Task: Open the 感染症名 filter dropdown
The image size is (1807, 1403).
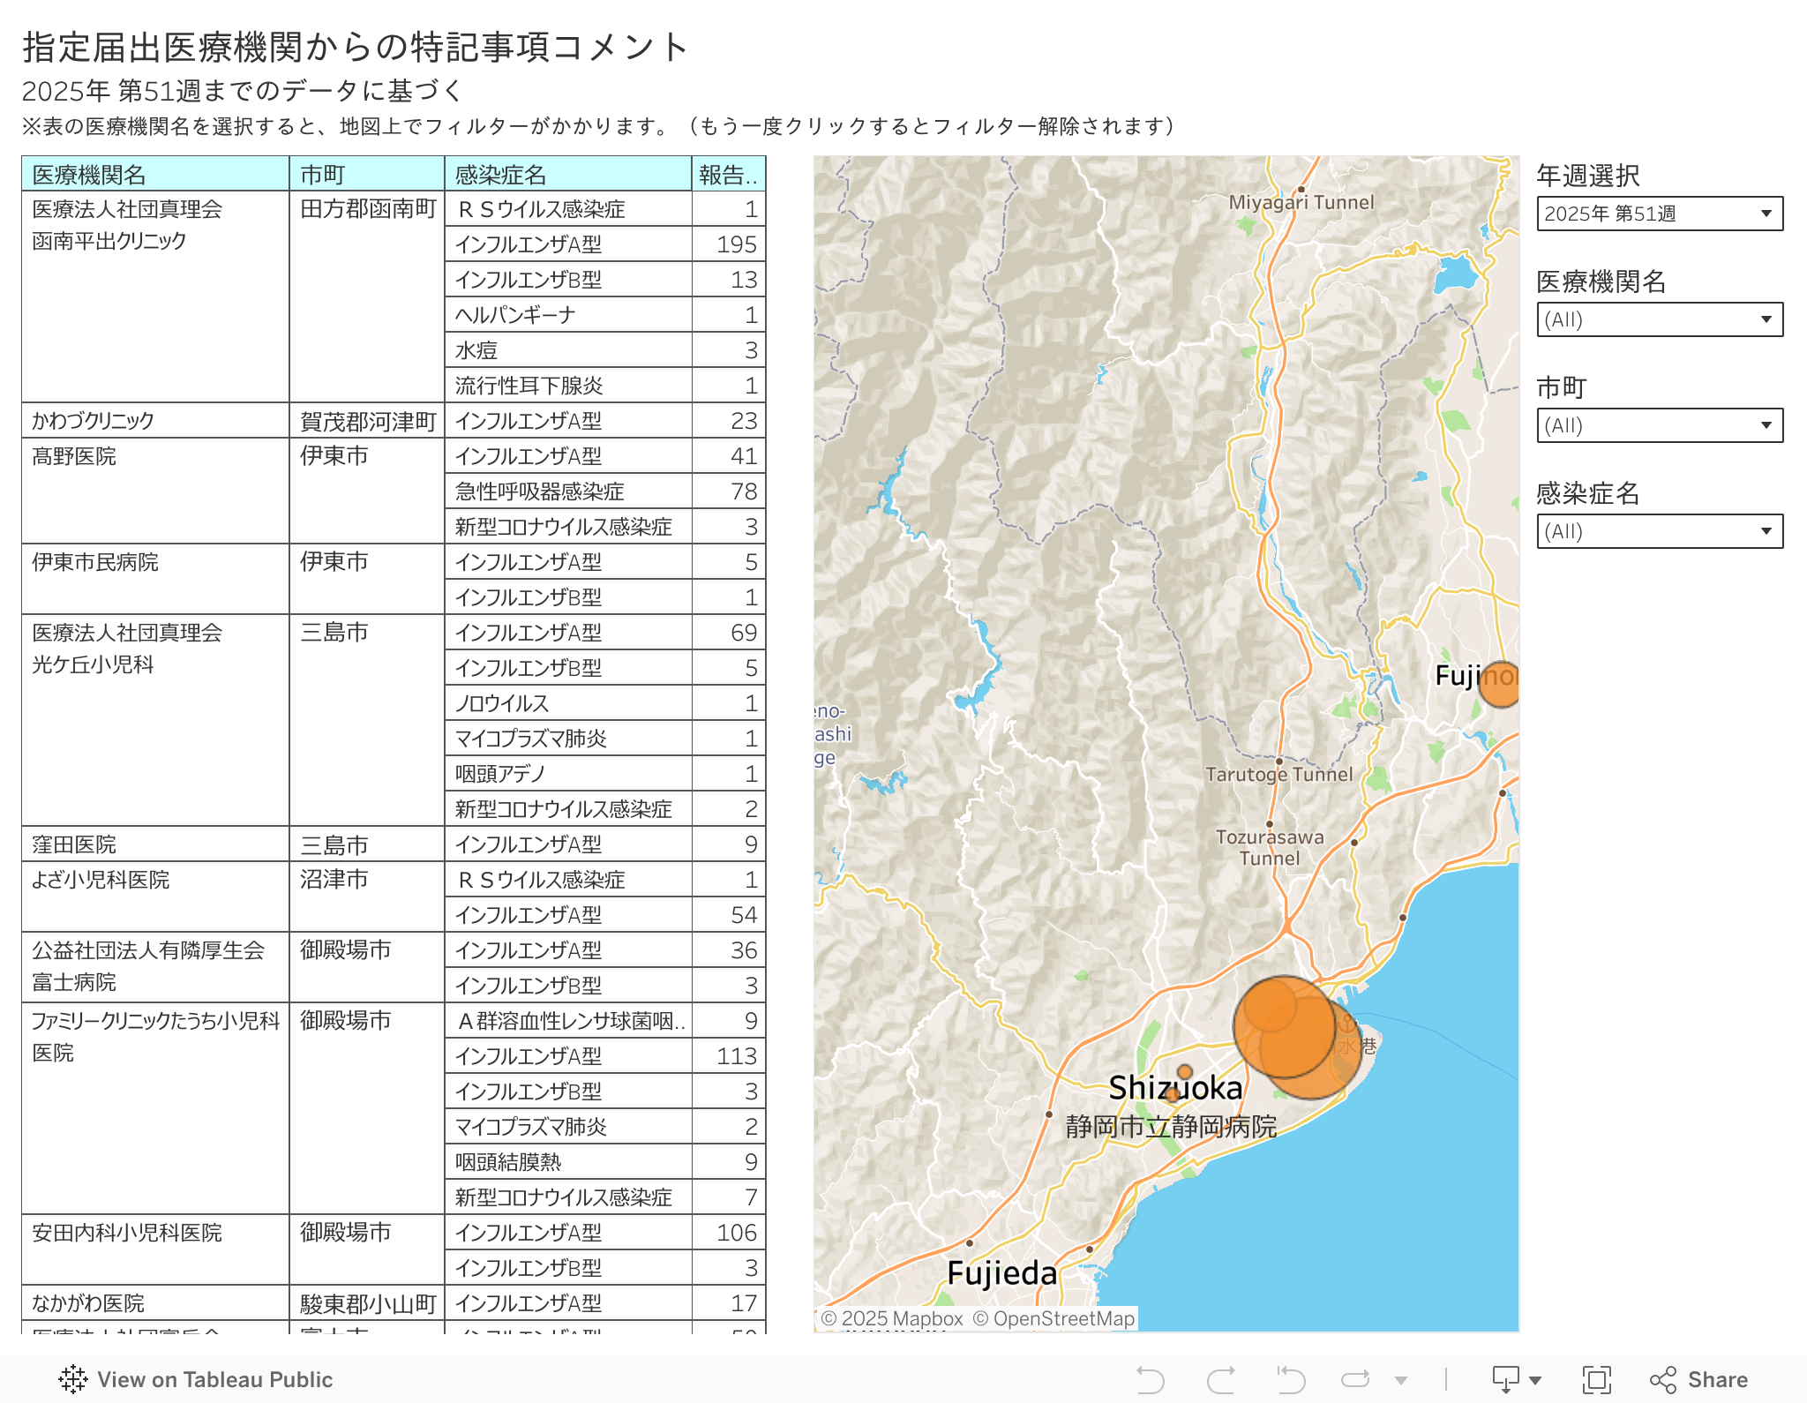Action: pos(1659,531)
